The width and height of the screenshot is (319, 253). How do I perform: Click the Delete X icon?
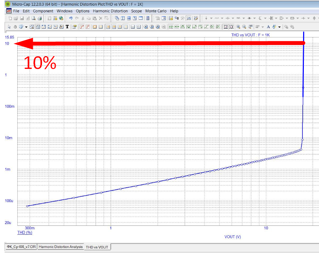coord(100,18)
